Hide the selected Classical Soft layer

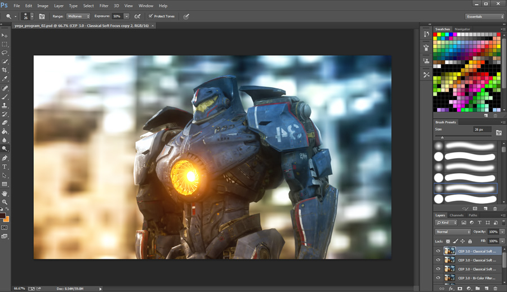[x=438, y=251]
